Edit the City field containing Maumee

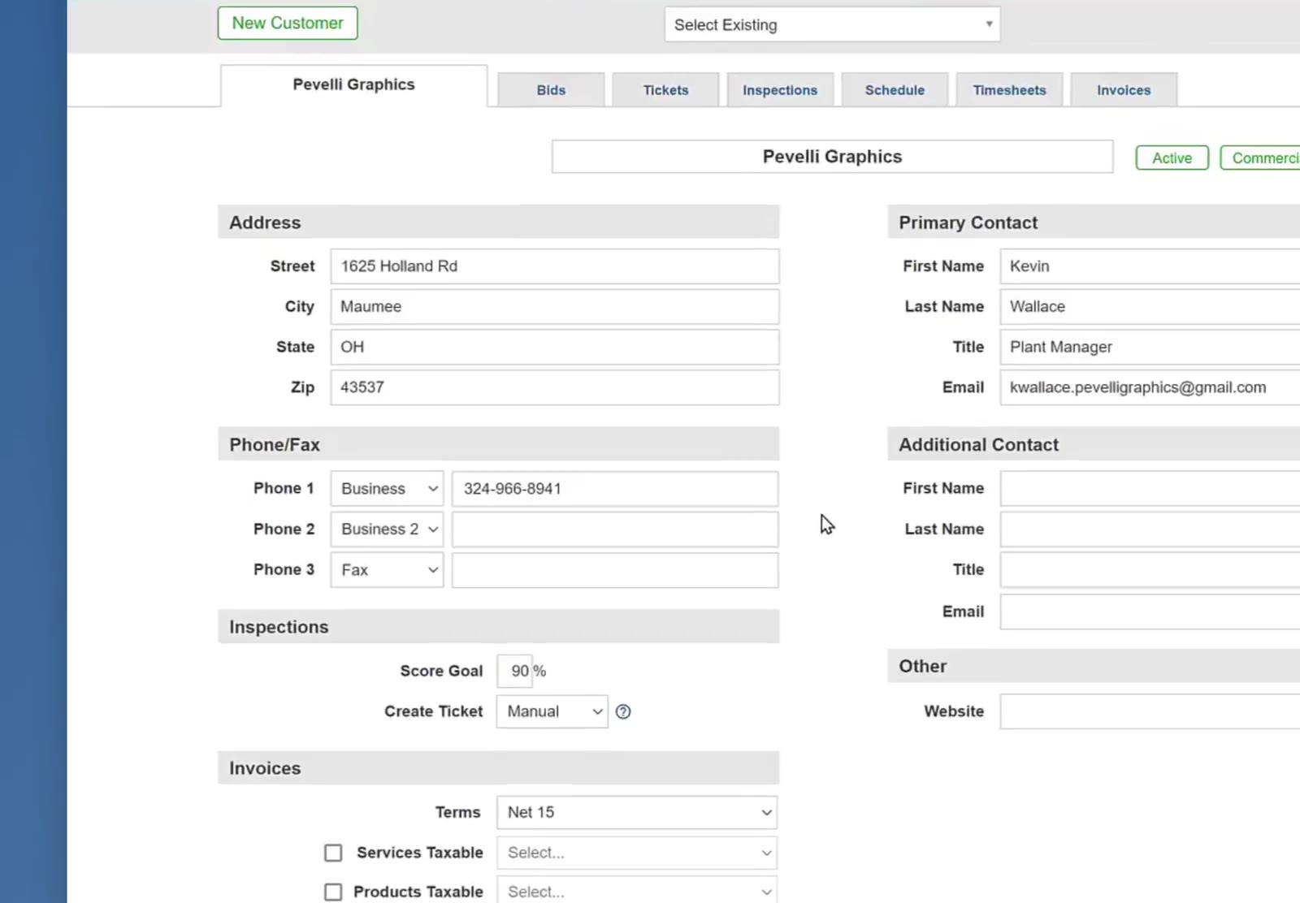pyautogui.click(x=555, y=307)
